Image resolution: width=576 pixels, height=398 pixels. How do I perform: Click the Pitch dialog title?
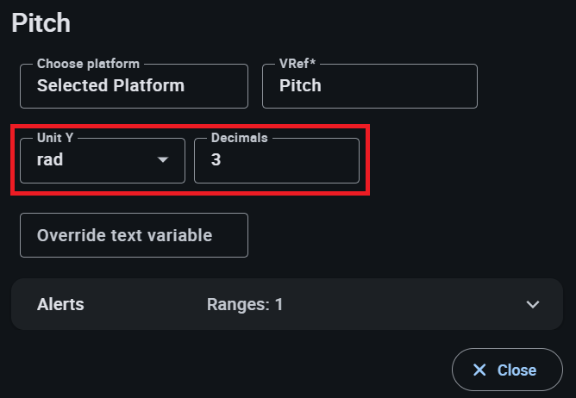point(41,23)
